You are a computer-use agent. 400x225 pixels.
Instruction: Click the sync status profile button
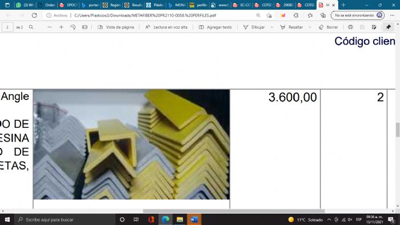357,15
